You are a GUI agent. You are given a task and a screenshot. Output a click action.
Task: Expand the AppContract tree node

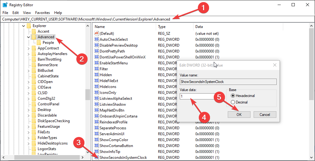click(29, 48)
